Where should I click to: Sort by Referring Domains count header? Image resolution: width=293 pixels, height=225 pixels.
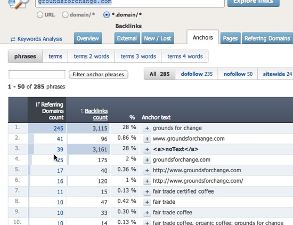pos(52,111)
